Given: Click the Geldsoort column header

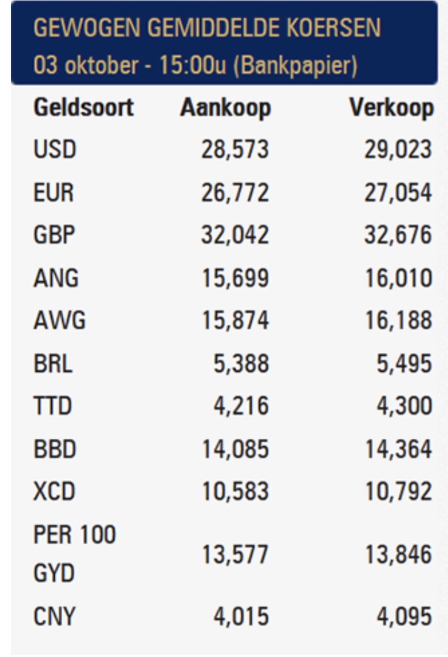Looking at the screenshot, I should pyautogui.click(x=83, y=109).
